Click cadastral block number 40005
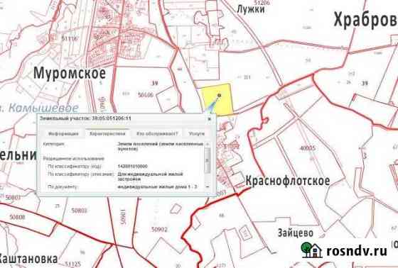Screen dimensions: 398x268 pos(308,148)
